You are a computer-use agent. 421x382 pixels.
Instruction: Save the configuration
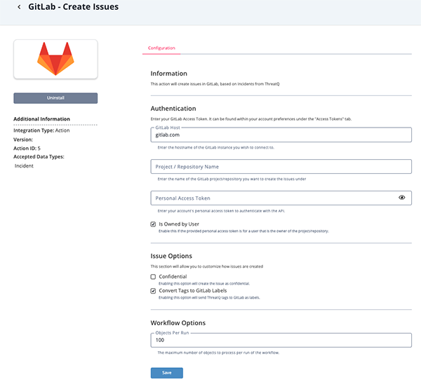[166, 372]
